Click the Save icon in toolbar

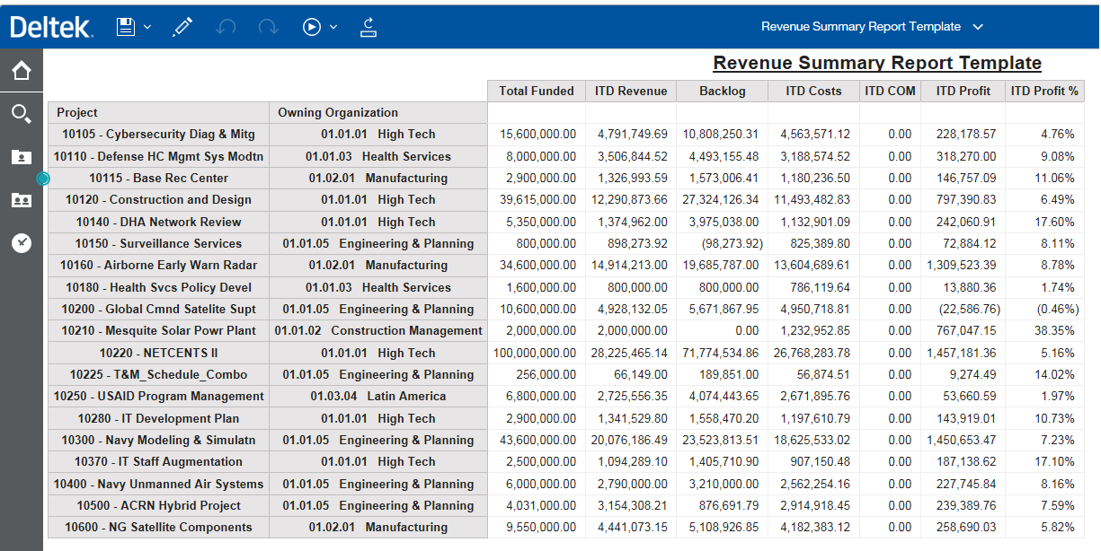click(x=126, y=27)
